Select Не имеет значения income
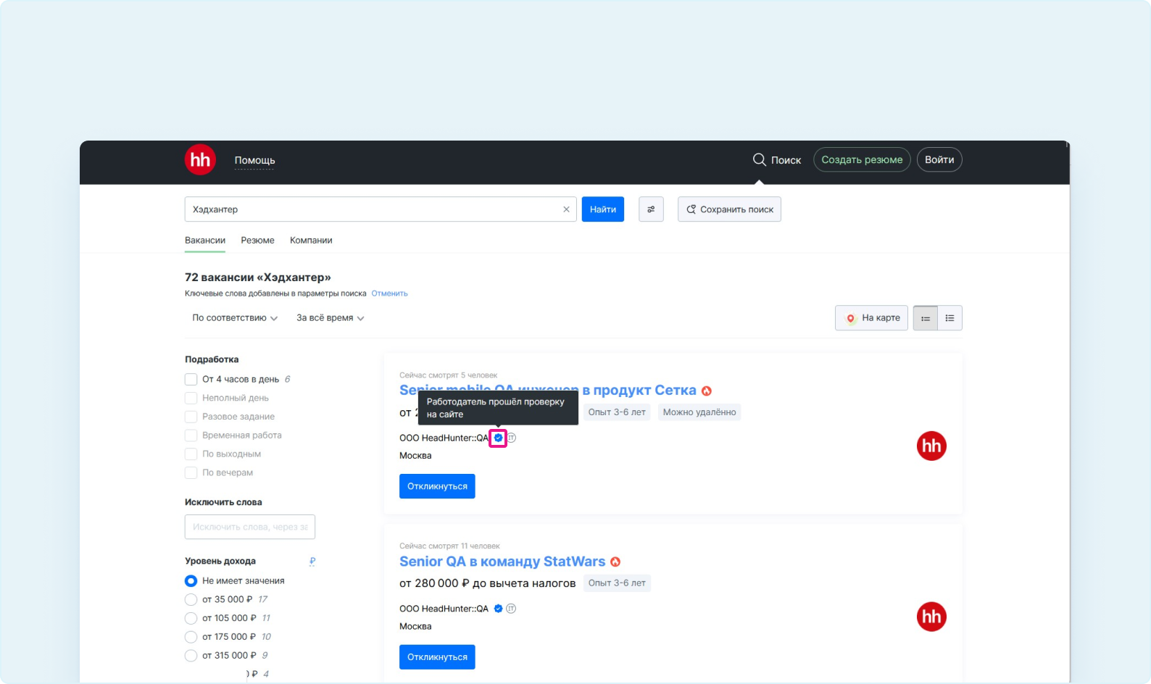Image resolution: width=1151 pixels, height=684 pixels. 191,580
